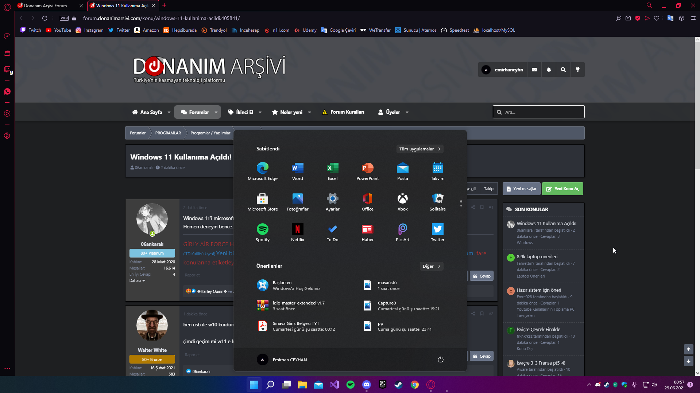
Task: Open Excel in pinned apps
Action: point(332,171)
